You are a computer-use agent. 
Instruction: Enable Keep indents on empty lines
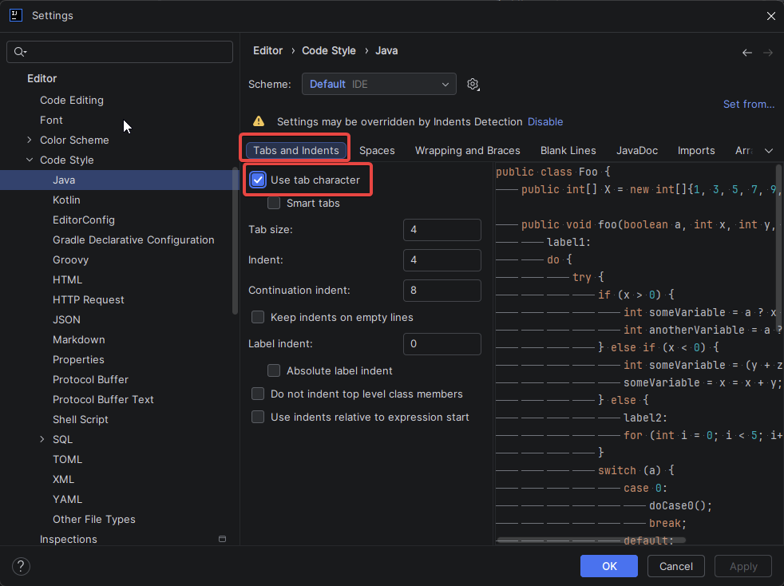pyautogui.click(x=258, y=318)
